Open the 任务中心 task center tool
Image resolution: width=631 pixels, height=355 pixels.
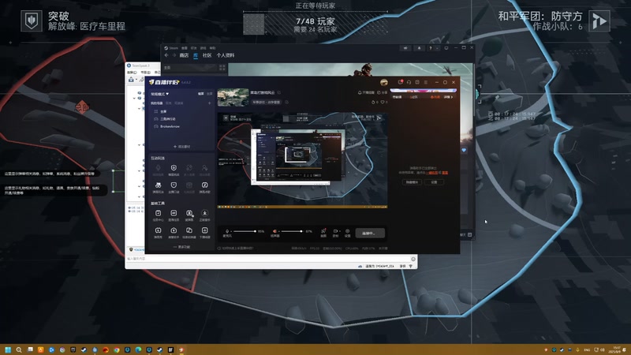click(x=159, y=215)
